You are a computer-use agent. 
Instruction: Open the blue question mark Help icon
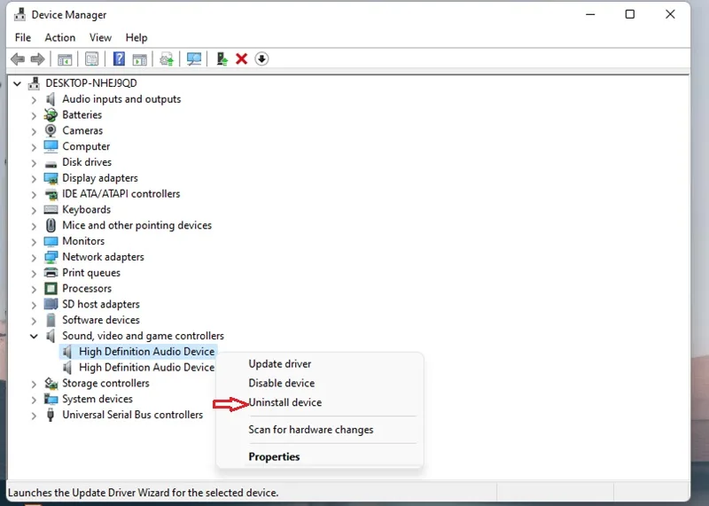(x=119, y=58)
